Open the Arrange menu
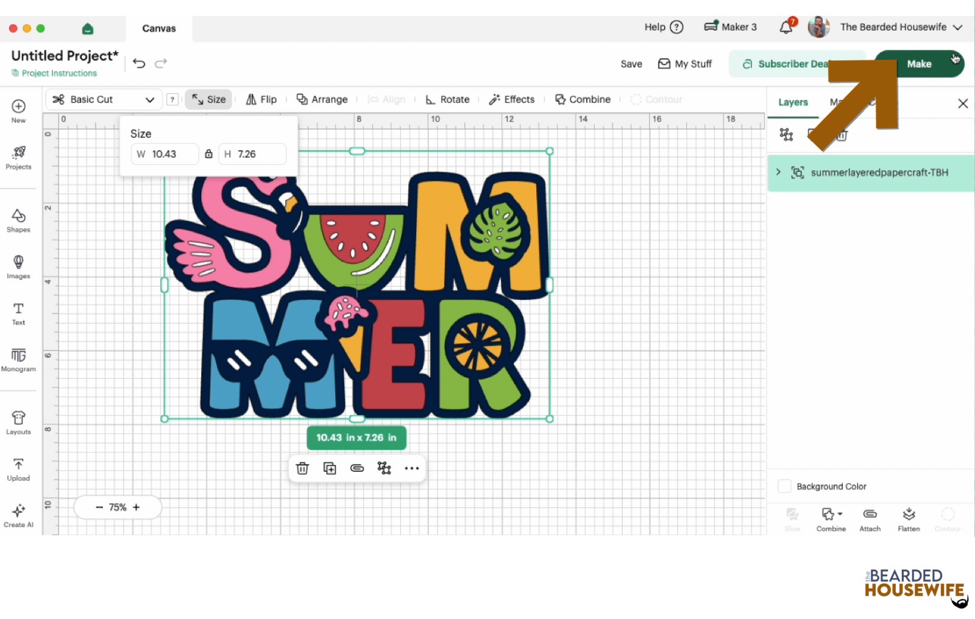The width and height of the screenshot is (975, 619). [322, 99]
